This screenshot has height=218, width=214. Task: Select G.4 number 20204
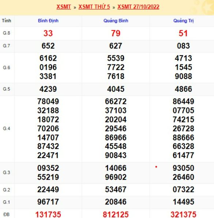click(x=116, y=120)
